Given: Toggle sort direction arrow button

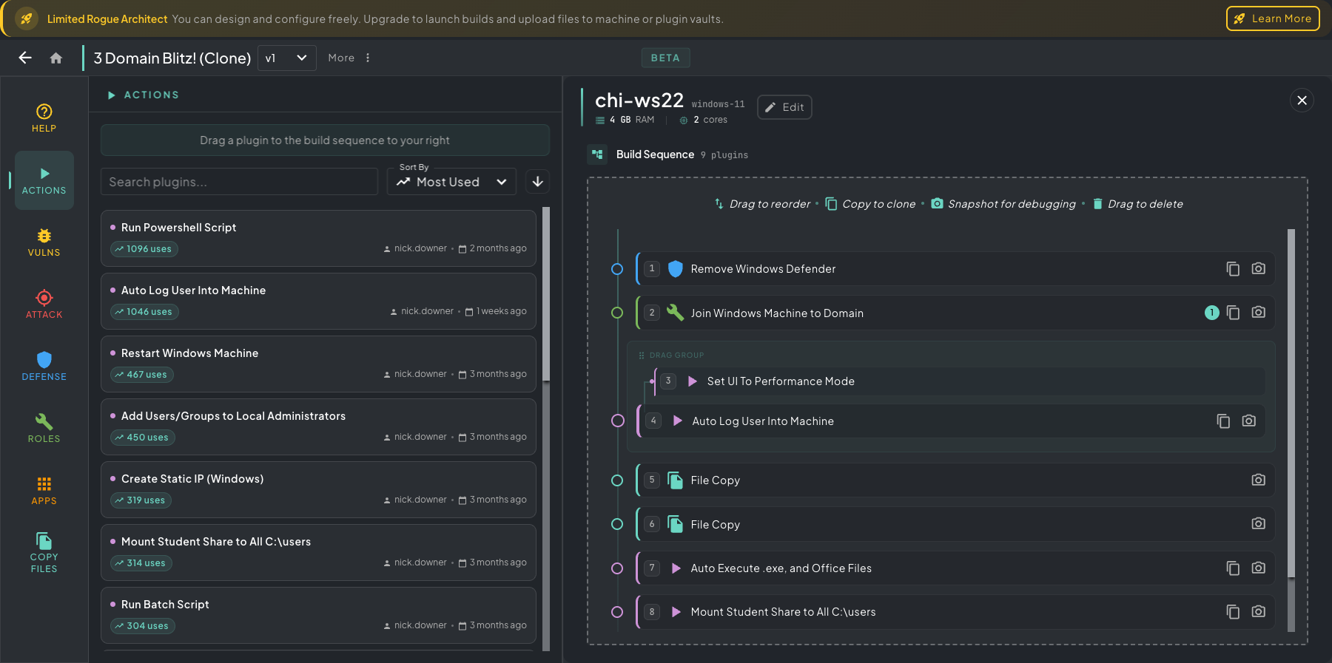Looking at the screenshot, I should click(538, 182).
